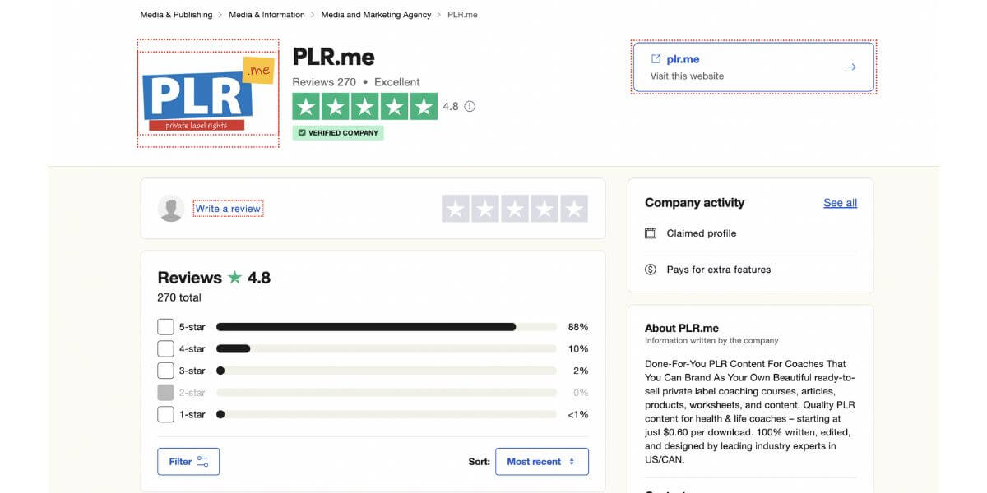Click the first green Trustpilot star
The height and width of the screenshot is (493, 987).
306,106
